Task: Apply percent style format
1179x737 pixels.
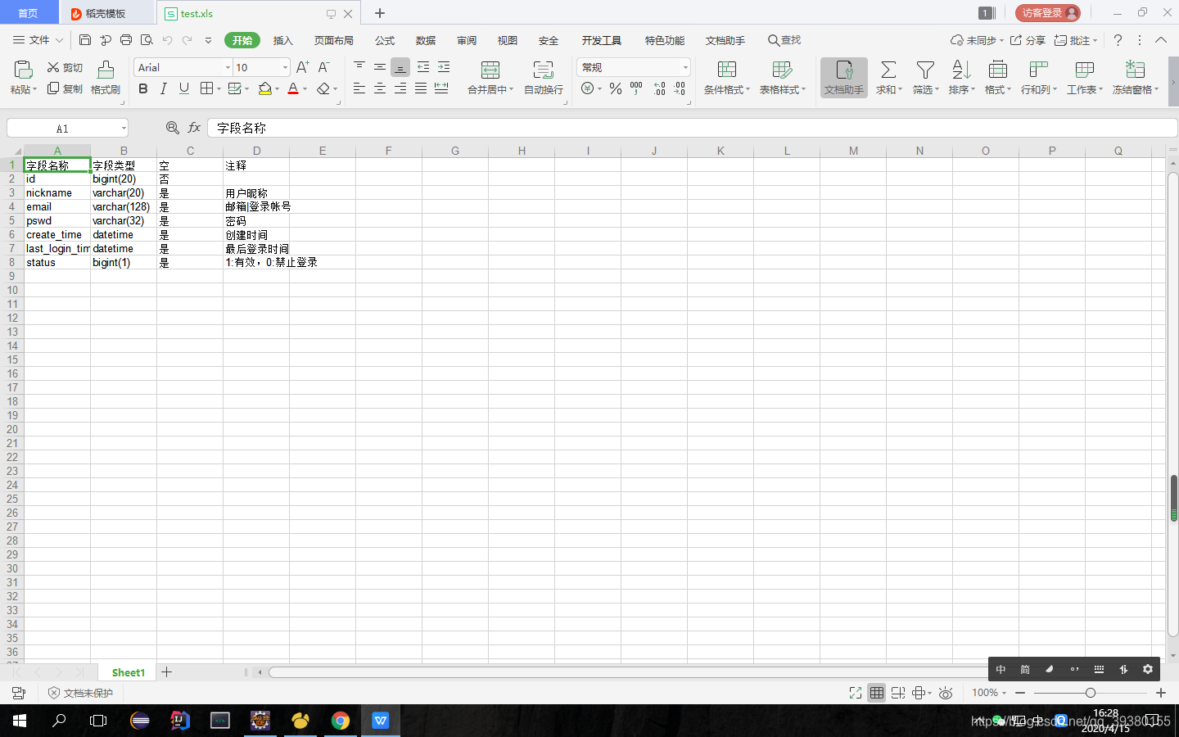Action: 616,88
